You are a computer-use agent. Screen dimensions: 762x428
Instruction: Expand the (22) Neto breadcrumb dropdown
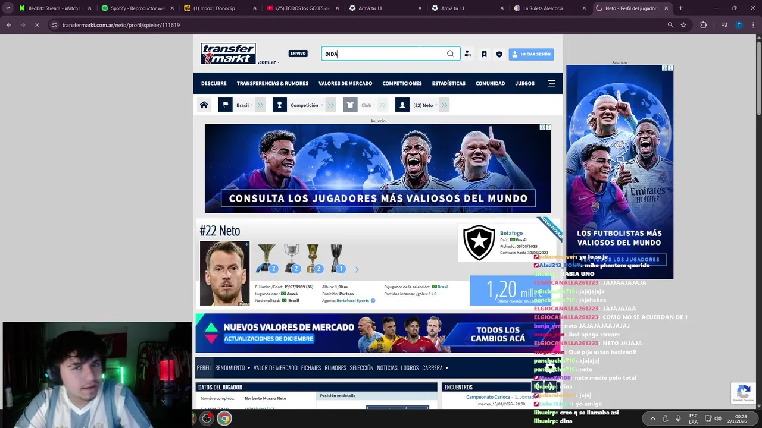436,106
